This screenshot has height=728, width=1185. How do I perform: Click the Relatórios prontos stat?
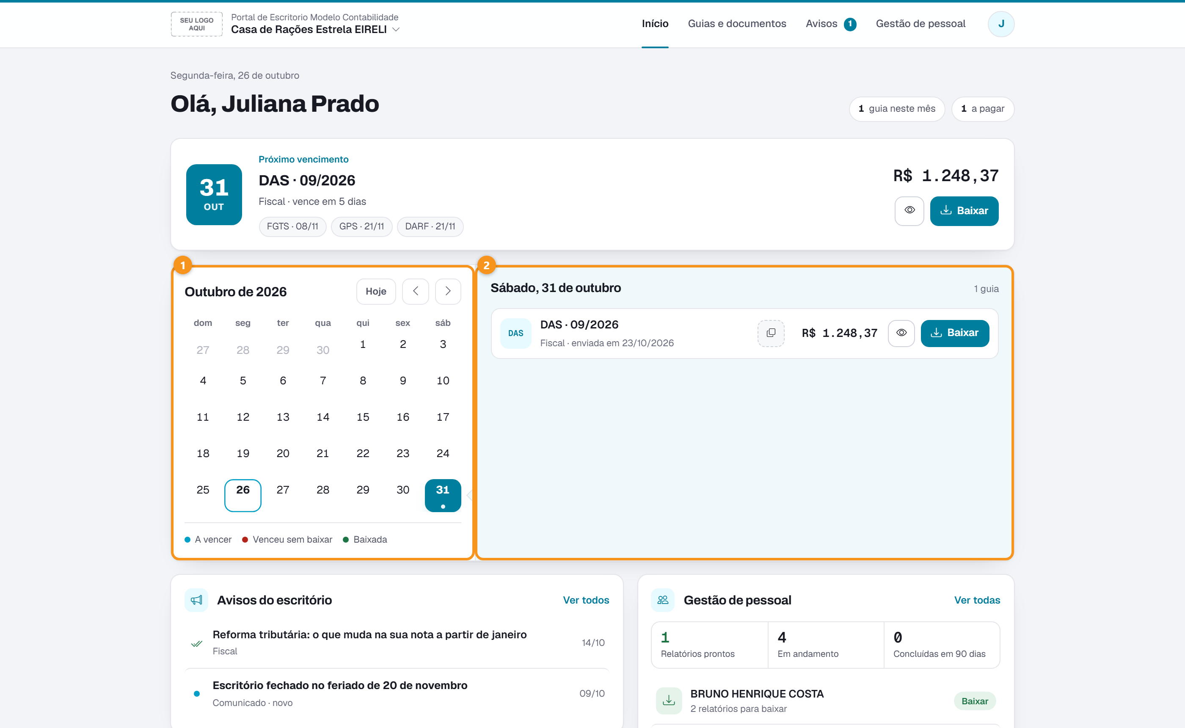(709, 645)
